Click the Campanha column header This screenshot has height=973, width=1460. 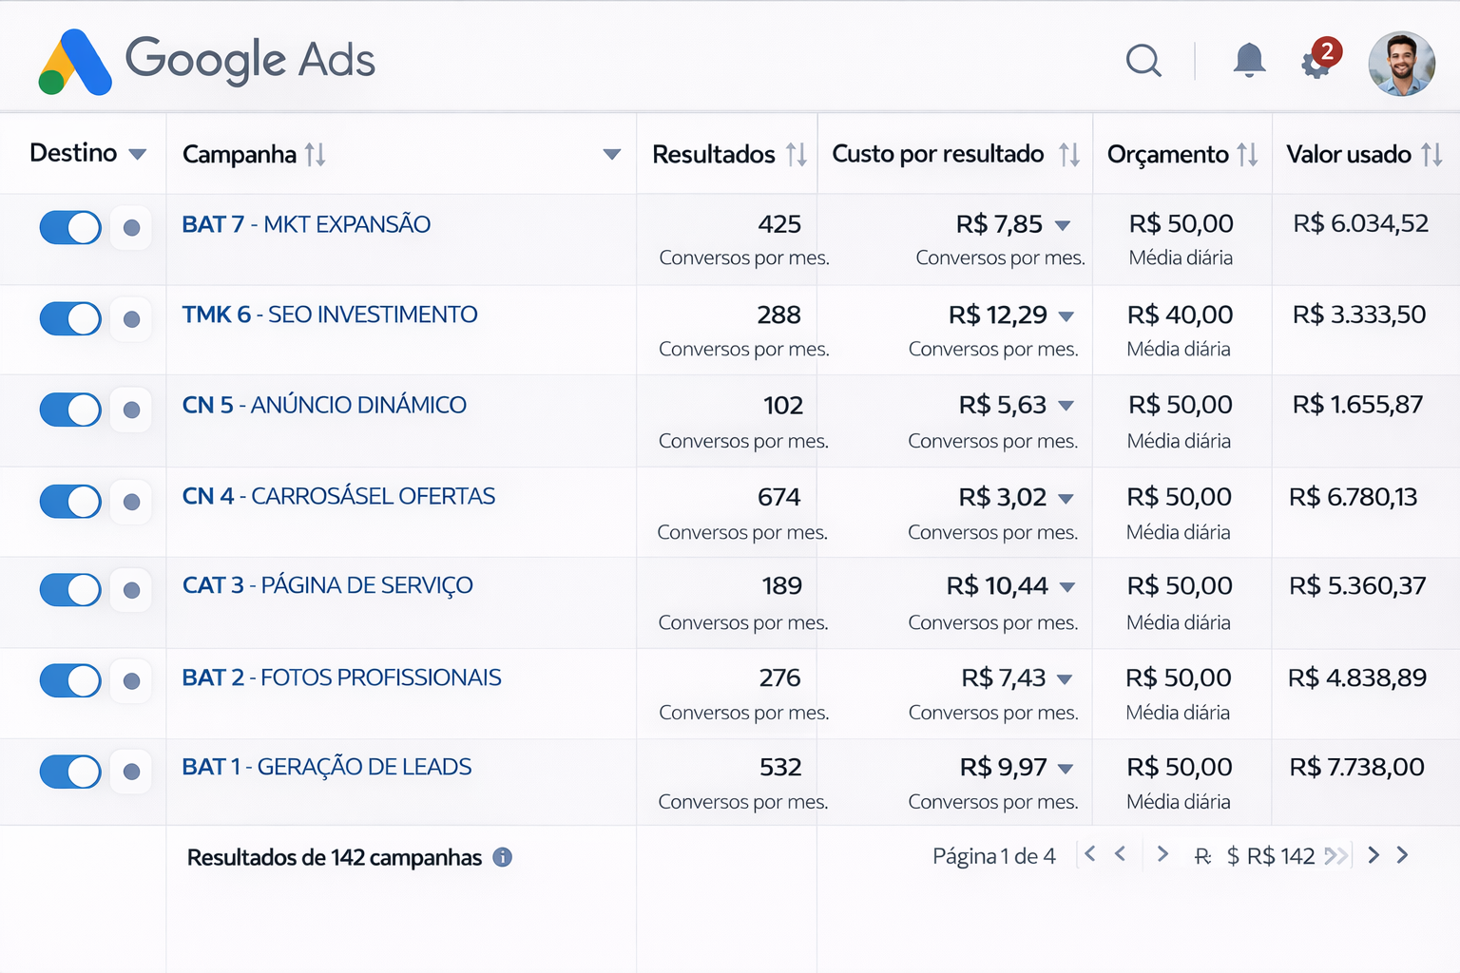coord(240,154)
